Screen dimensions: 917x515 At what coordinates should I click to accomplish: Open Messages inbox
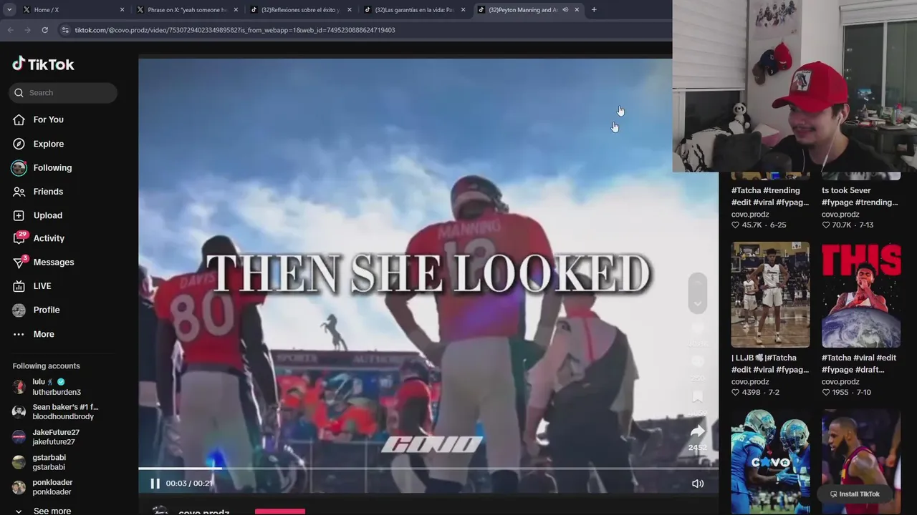44,262
